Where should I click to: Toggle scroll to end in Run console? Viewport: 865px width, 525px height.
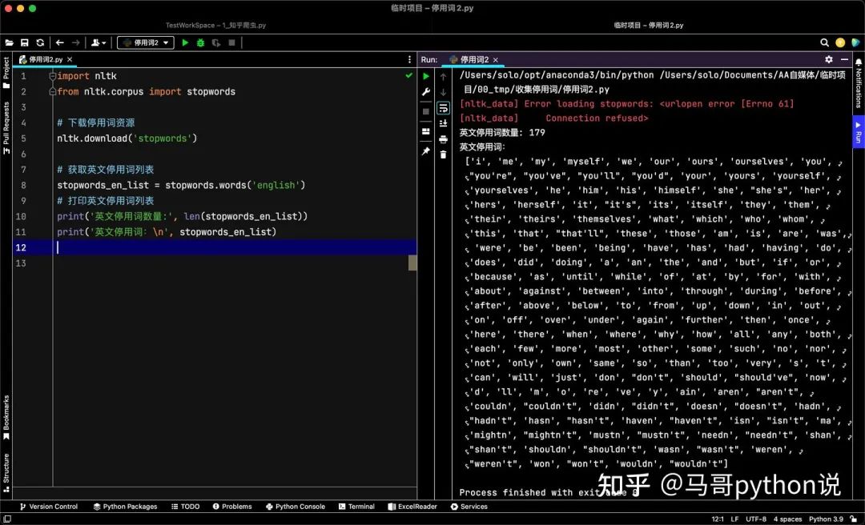(x=443, y=123)
